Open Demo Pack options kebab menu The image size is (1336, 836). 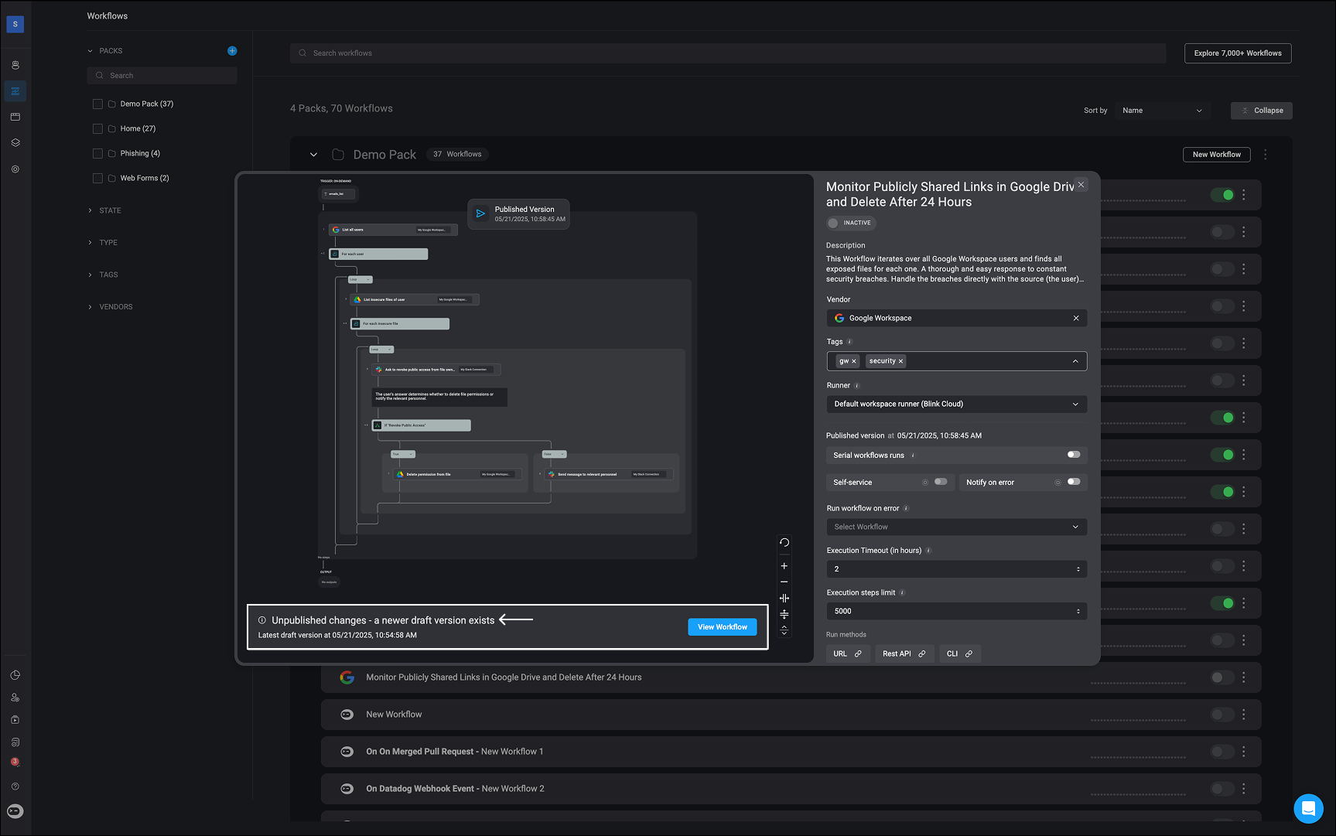click(x=1266, y=155)
